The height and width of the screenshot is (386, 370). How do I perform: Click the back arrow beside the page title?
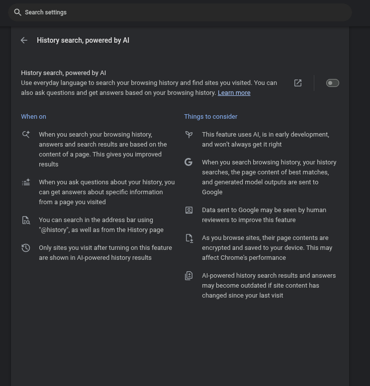point(24,40)
